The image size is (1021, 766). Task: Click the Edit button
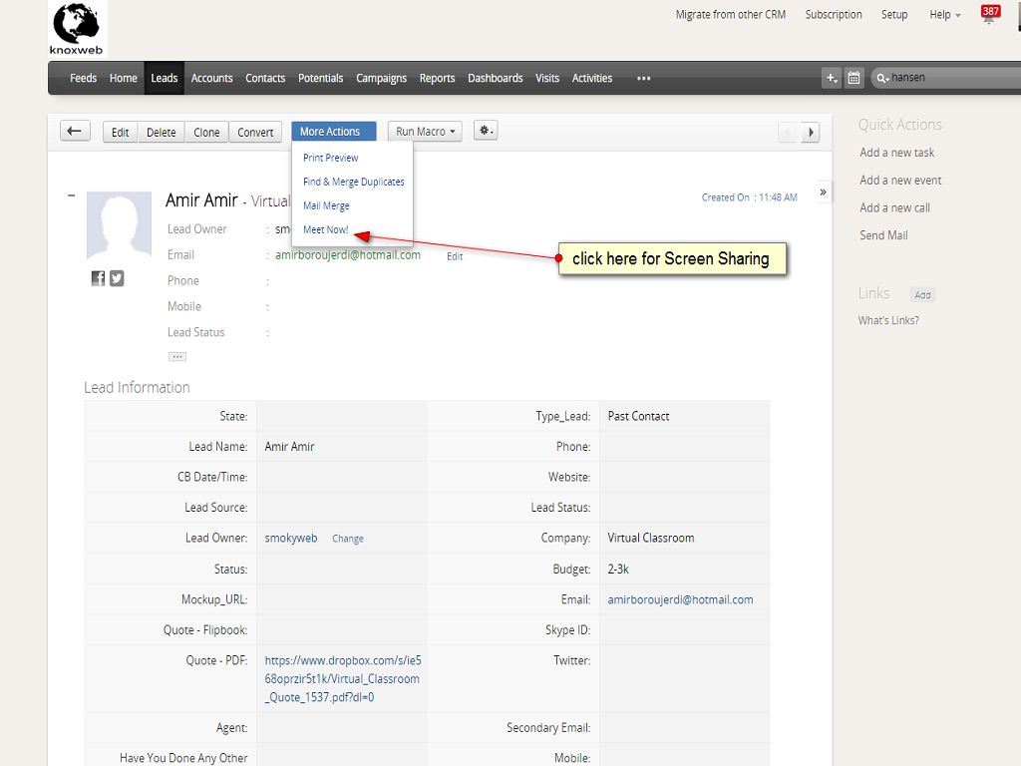(120, 133)
